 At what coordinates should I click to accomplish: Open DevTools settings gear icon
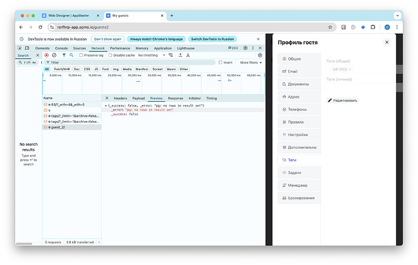[245, 48]
